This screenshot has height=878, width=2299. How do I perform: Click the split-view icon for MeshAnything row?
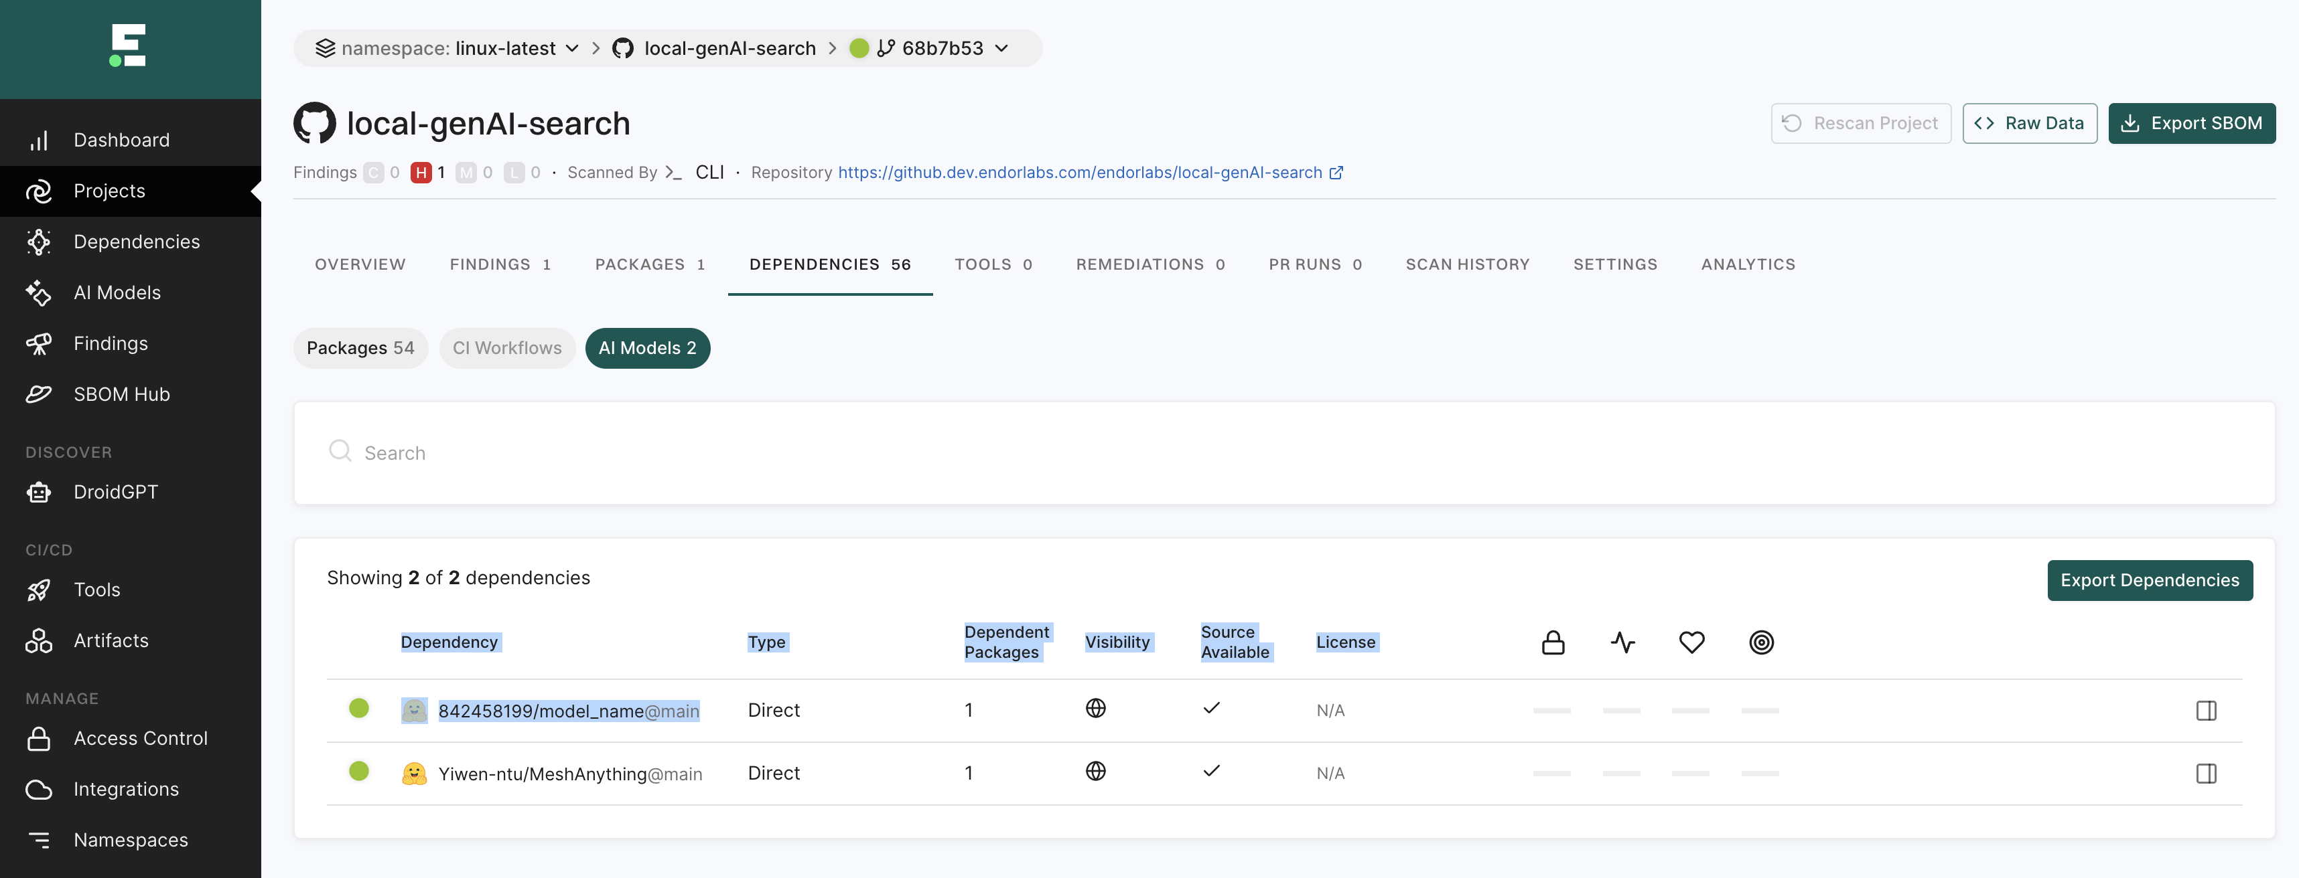(2207, 774)
